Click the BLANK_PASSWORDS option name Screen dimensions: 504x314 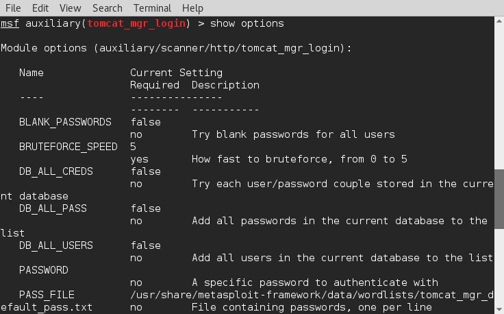[x=65, y=122]
